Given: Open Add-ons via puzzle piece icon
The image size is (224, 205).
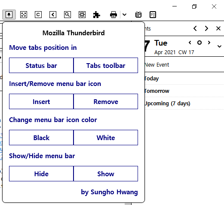Looking at the screenshot, I should coord(97,15).
